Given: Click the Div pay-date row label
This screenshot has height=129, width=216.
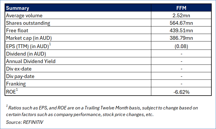Looking at the screenshot, I should [x=20, y=76].
